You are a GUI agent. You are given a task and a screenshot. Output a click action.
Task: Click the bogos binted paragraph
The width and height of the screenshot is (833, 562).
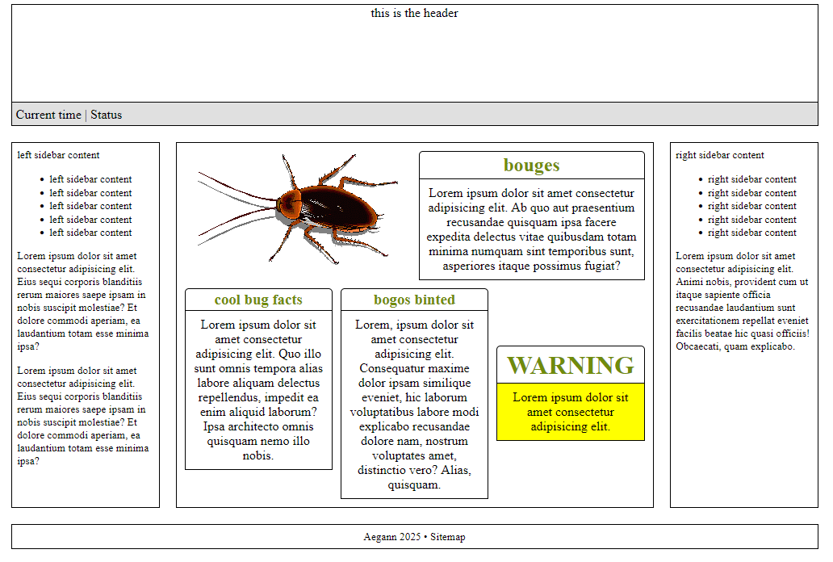click(x=414, y=405)
